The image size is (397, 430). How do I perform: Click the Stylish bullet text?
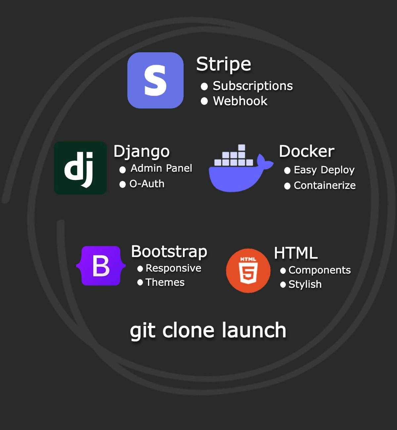(x=305, y=284)
